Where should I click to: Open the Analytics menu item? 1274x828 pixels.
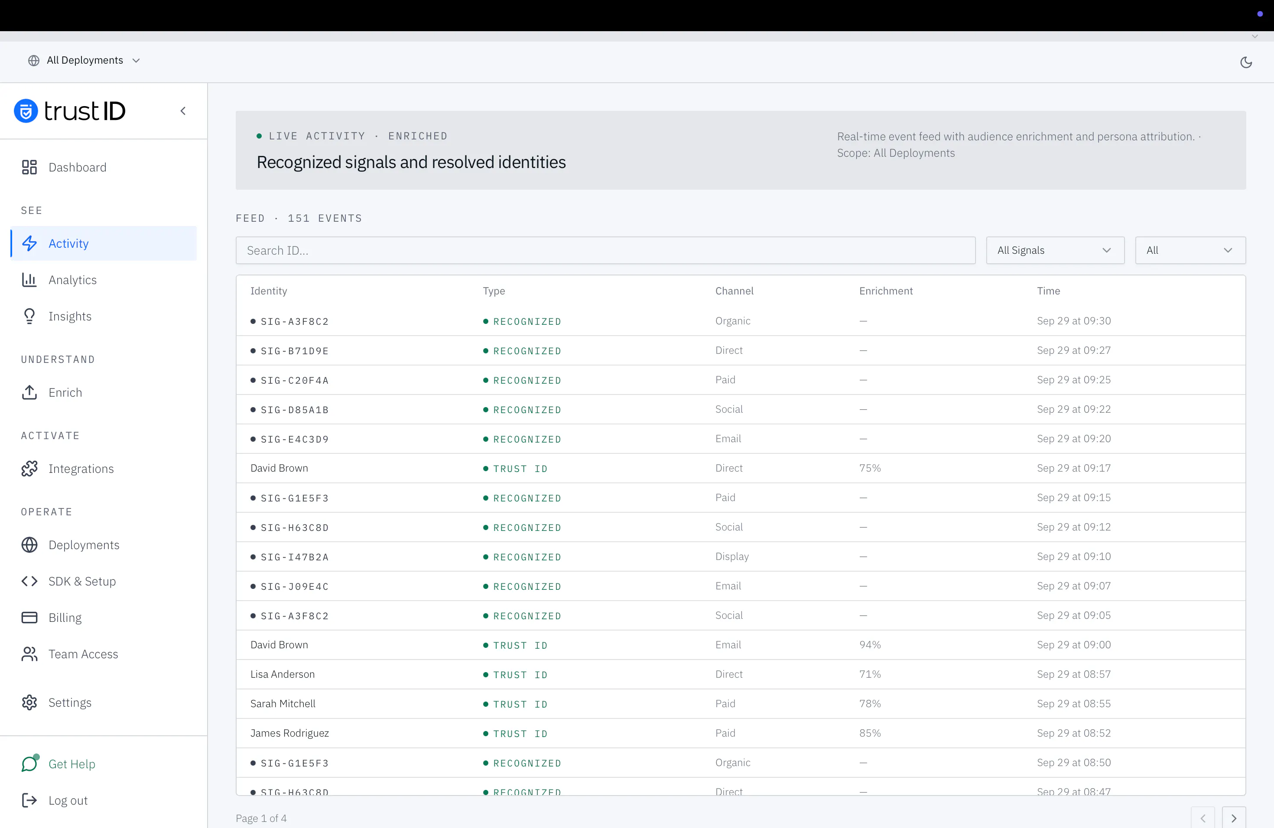coord(103,280)
